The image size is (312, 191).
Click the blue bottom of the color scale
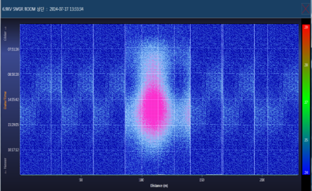[x=306, y=170]
